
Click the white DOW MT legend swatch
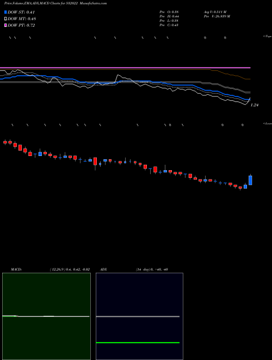coord(5,19)
